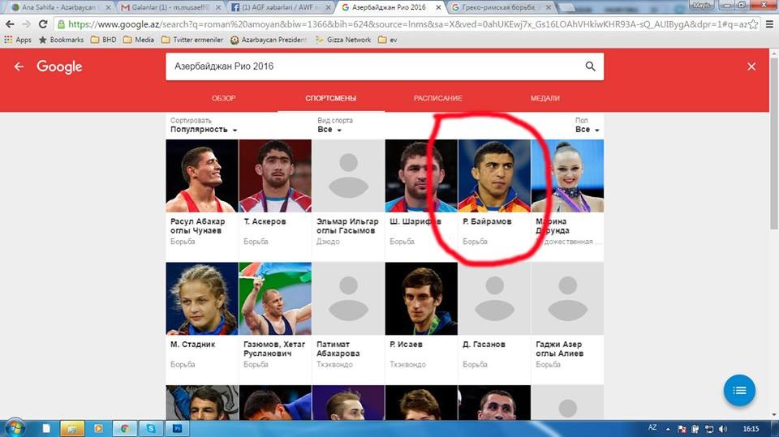Image resolution: width=779 pixels, height=437 pixels.
Task: Open Т. Аскеров athlete photo
Action: tap(275, 176)
